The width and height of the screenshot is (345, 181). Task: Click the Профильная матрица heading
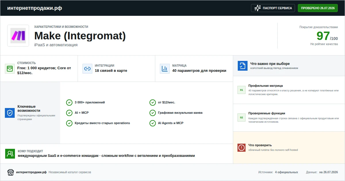click(266, 86)
